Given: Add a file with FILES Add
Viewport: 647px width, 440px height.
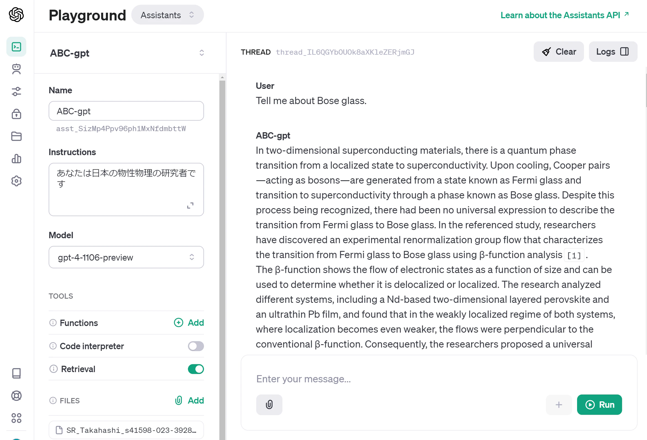Looking at the screenshot, I should coord(189,400).
